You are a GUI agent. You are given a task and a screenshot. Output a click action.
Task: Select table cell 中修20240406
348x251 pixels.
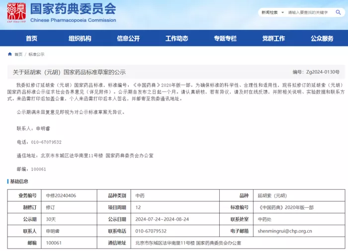[69, 195]
